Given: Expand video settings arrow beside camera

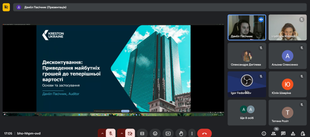Looking at the screenshot, I should pos(121,133).
